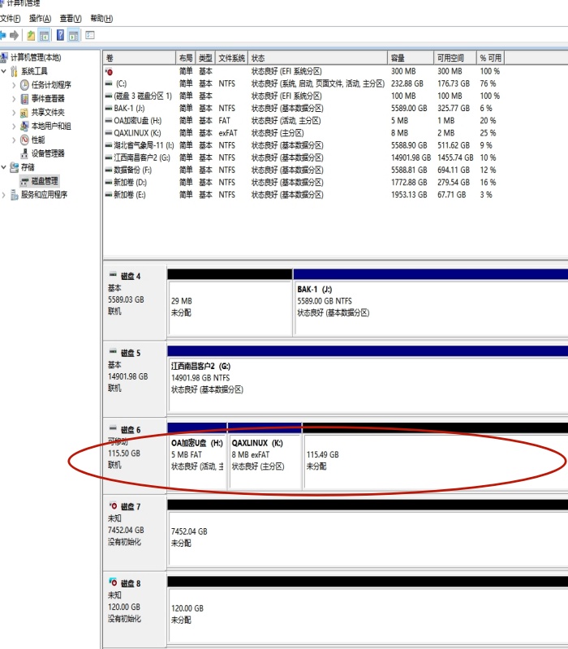This screenshot has width=568, height=649.
Task: Collapse the 存储 tree node
Action: tap(4, 167)
